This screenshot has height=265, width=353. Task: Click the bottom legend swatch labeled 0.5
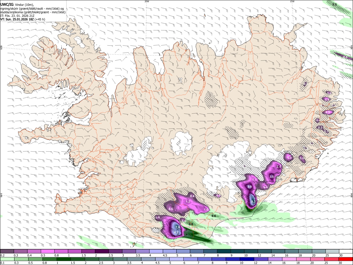tap(35, 259)
